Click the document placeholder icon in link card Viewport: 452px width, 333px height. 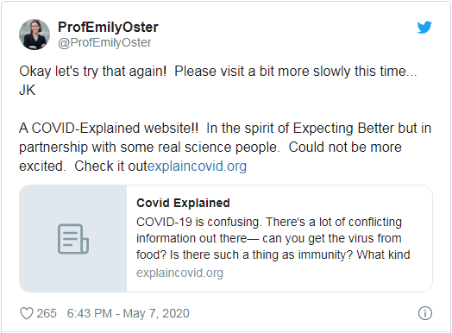pyautogui.click(x=73, y=239)
